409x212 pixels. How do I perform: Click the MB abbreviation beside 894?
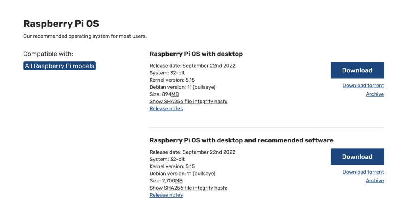click(x=175, y=94)
